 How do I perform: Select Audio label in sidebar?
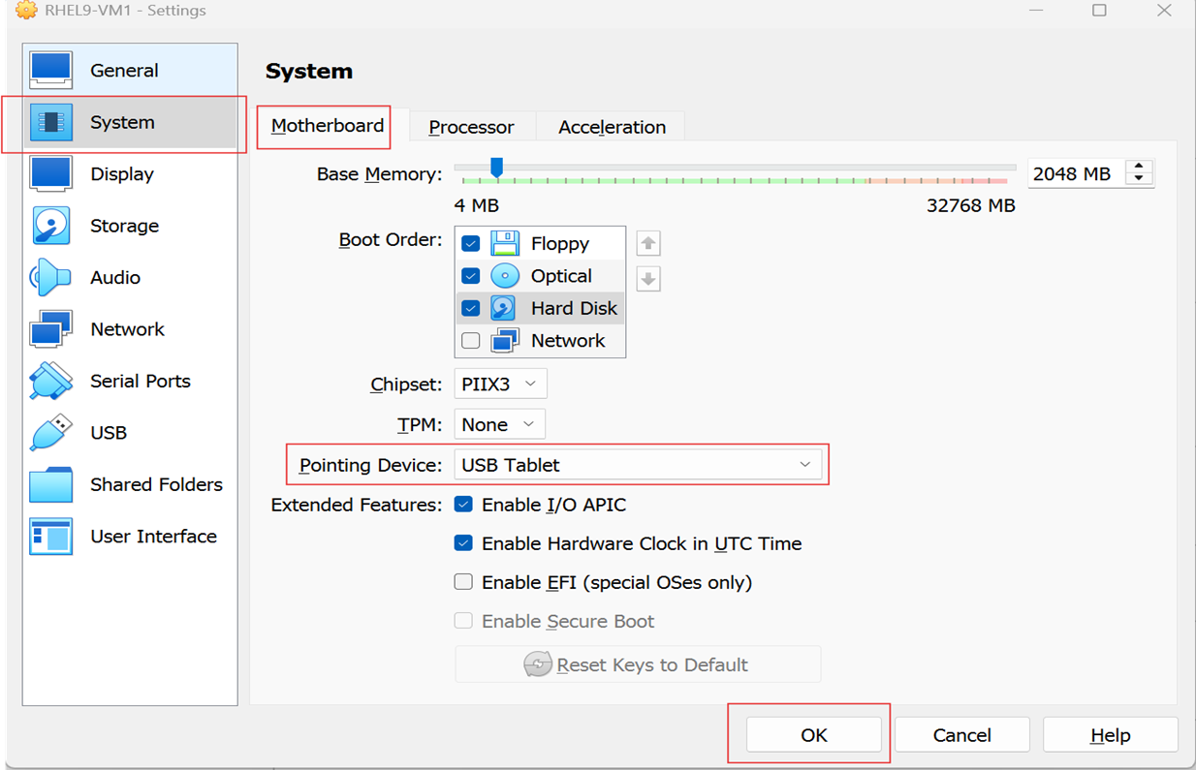coord(115,278)
